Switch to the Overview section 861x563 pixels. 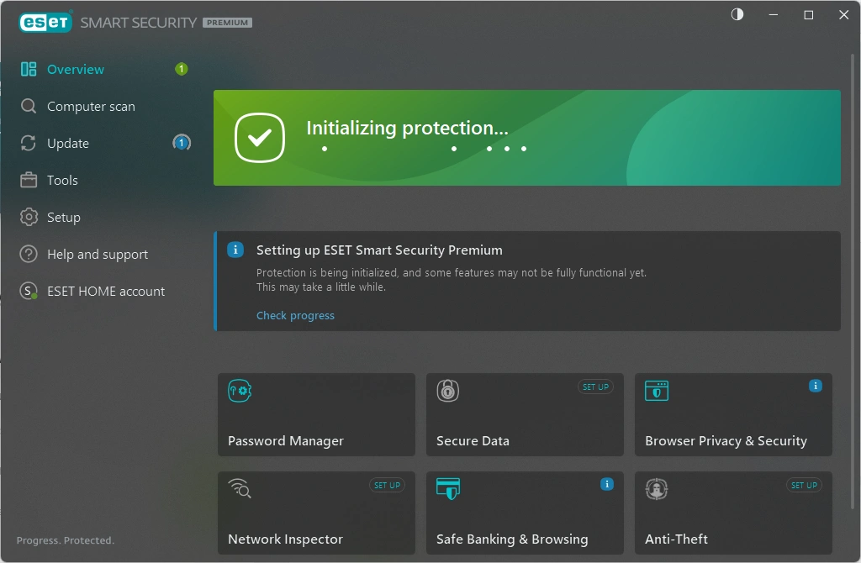click(76, 69)
